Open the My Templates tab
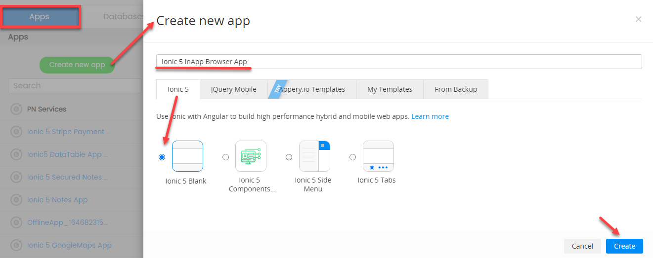The image size is (653, 258). 390,89
